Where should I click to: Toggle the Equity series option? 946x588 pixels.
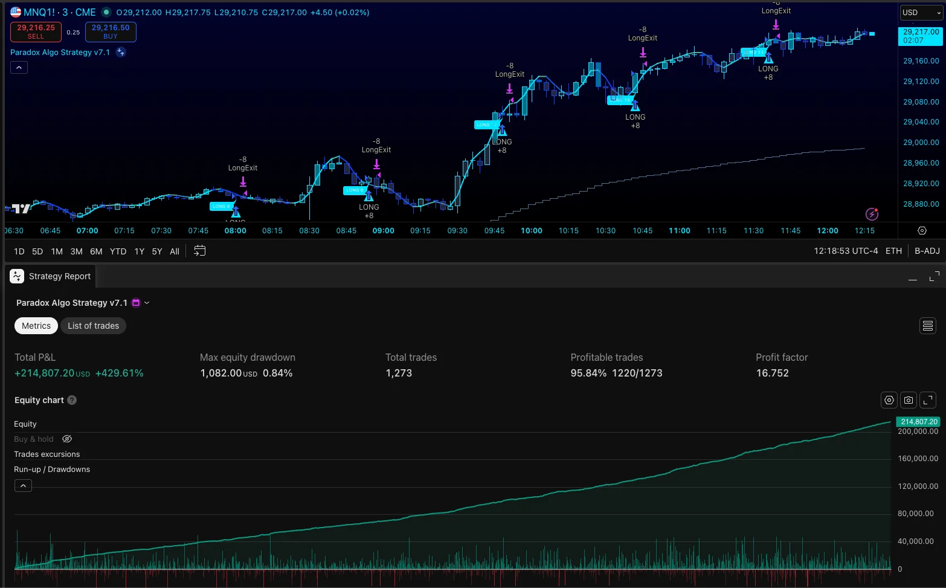click(25, 424)
